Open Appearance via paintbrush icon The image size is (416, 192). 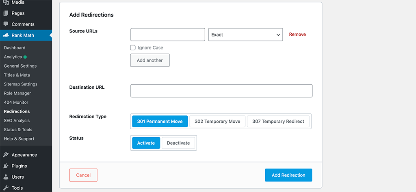click(x=6, y=155)
